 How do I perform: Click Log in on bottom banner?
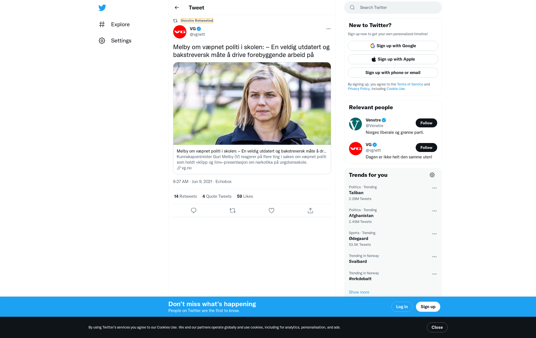[402, 307]
